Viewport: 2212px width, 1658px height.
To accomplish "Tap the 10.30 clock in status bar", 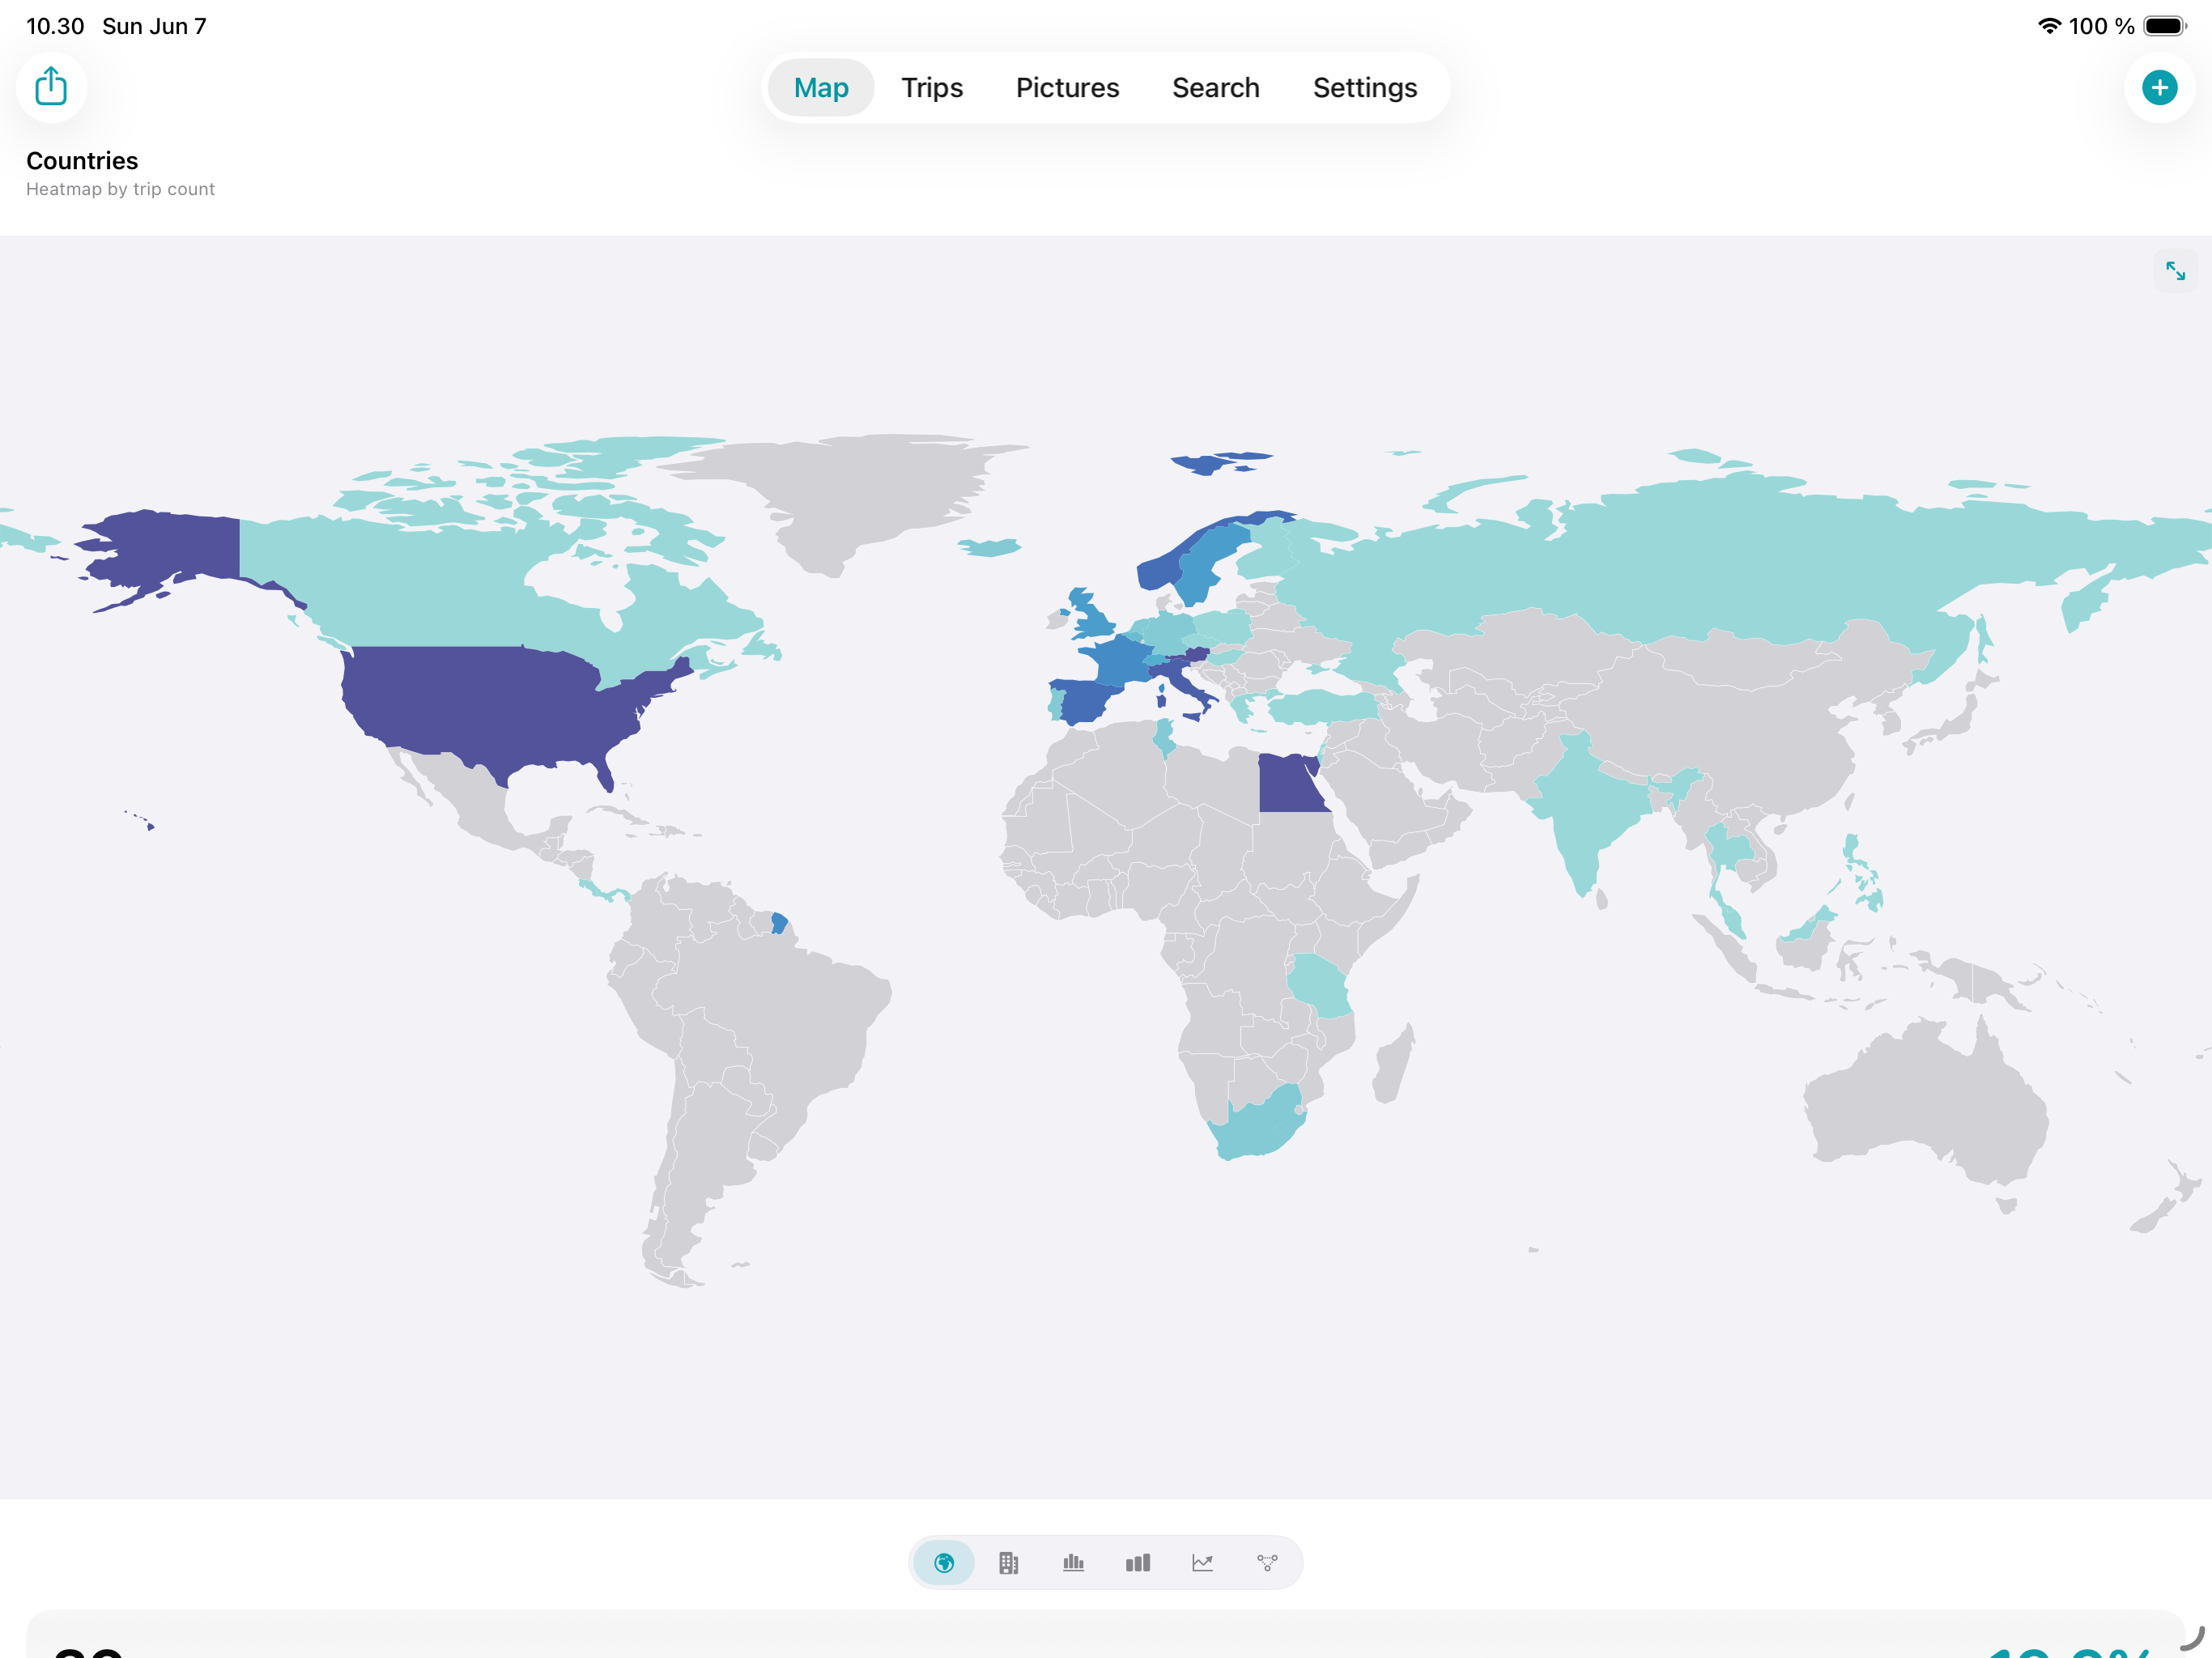I will click(55, 26).
